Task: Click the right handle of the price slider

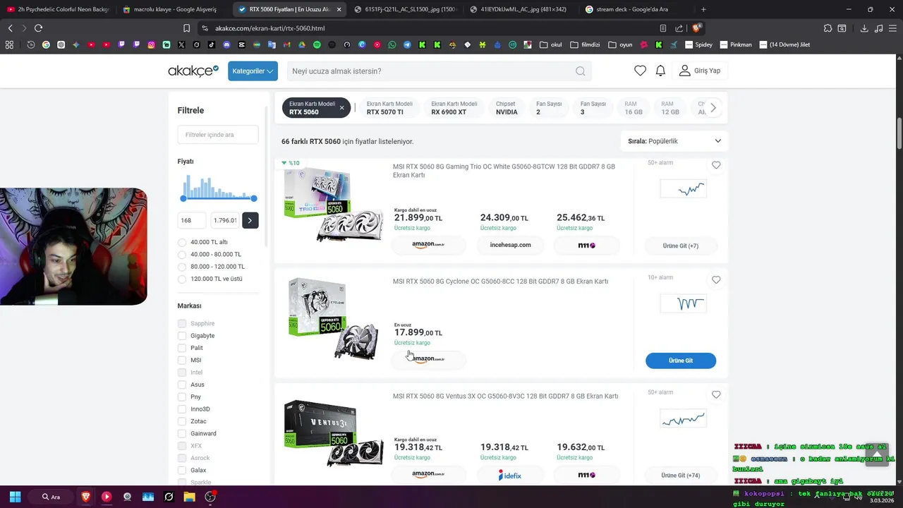Action: click(x=254, y=198)
